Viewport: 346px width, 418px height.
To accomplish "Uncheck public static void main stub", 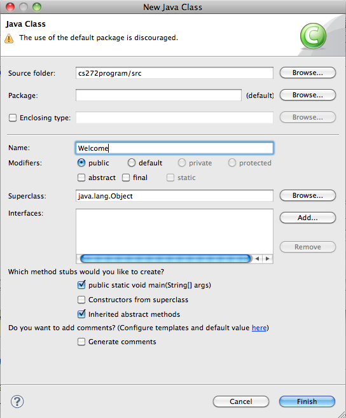I will [81, 285].
